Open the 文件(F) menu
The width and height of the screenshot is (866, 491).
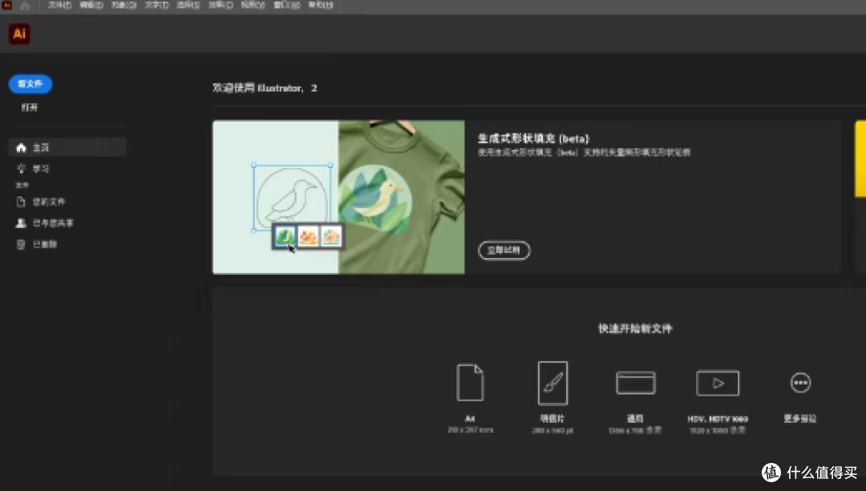click(59, 5)
